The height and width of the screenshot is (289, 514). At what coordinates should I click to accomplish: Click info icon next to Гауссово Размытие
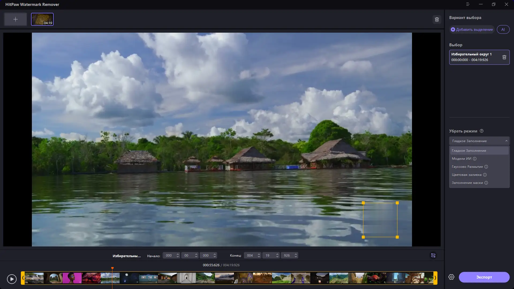pos(486,167)
